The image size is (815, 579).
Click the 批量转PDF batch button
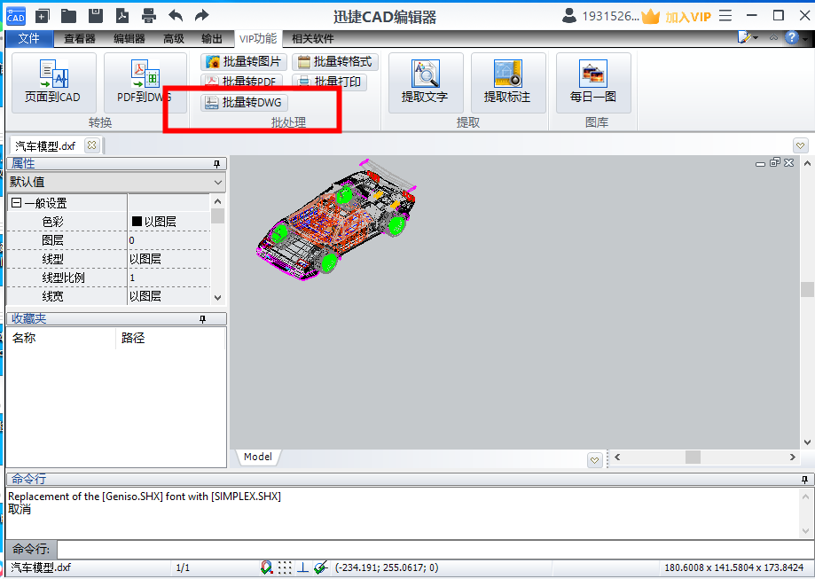[242, 82]
